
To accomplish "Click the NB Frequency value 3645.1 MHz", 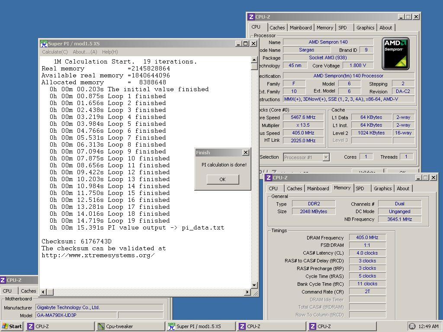I will point(399,219).
